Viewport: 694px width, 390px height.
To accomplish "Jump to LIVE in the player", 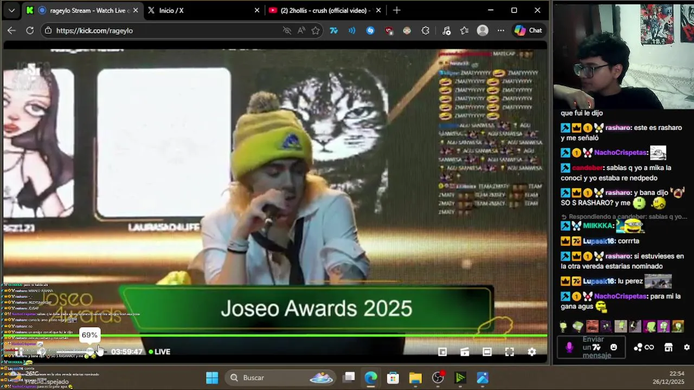I will click(159, 352).
